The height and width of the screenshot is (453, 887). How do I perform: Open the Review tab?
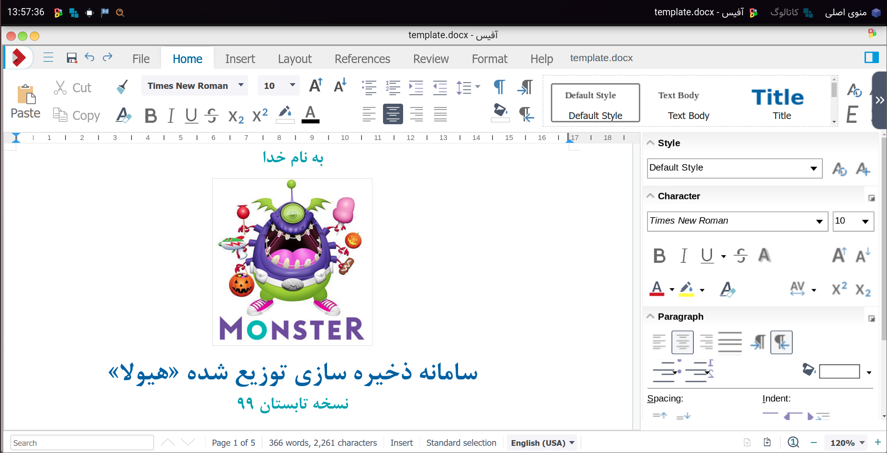click(x=431, y=59)
